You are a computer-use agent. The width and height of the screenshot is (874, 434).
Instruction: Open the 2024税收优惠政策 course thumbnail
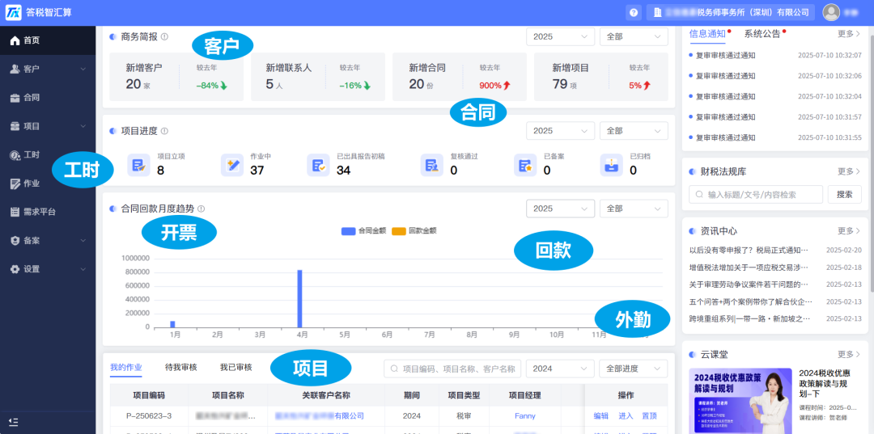click(740, 401)
